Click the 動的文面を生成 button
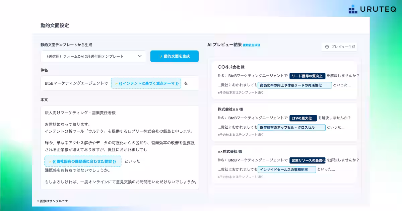The height and width of the screenshot is (211, 402). 175,56
